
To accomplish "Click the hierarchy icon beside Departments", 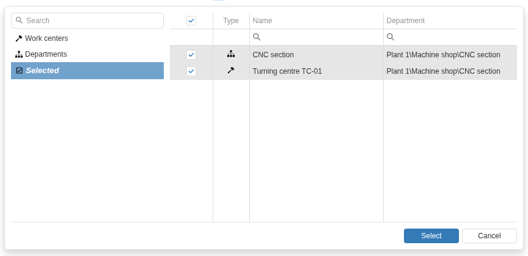I will click(x=19, y=54).
